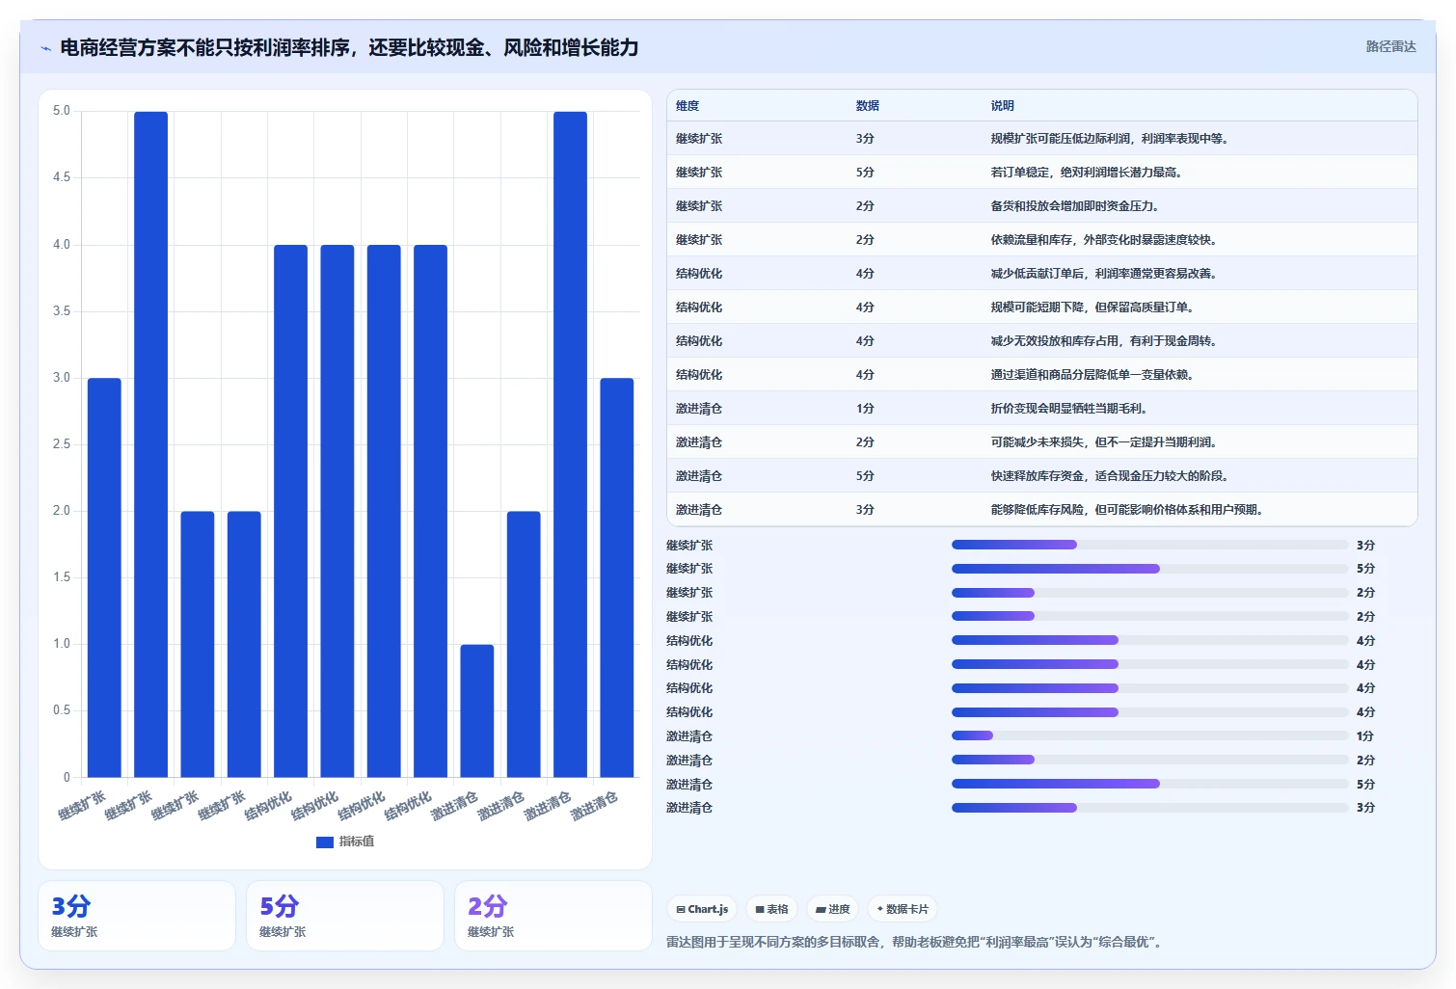Click row 快速释放库存资金
Viewport: 1456px width, 989px height.
[x=1041, y=476]
